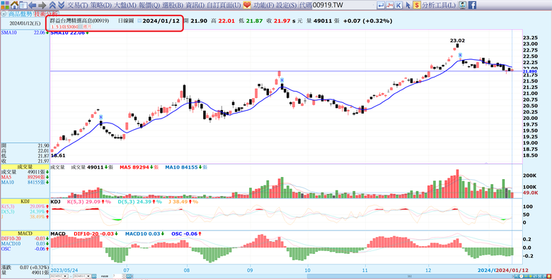Click the colorful grid app icon
Image resolution: width=552 pixels, height=280 pixels.
pos(4,5)
